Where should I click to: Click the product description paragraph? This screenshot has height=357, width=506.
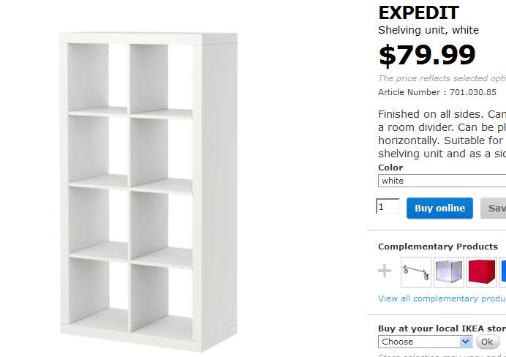tap(442, 134)
